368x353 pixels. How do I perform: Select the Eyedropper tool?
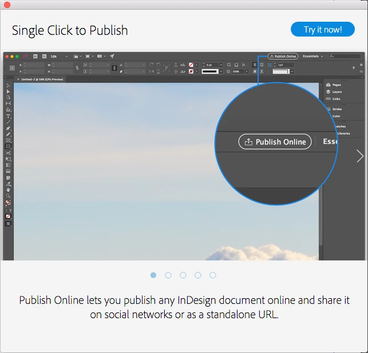tap(8, 184)
